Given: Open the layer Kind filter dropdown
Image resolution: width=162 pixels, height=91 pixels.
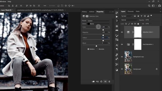Looking at the screenshot, I should [x=127, y=16].
